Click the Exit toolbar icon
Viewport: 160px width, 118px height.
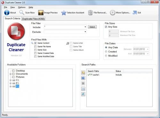point(135,12)
